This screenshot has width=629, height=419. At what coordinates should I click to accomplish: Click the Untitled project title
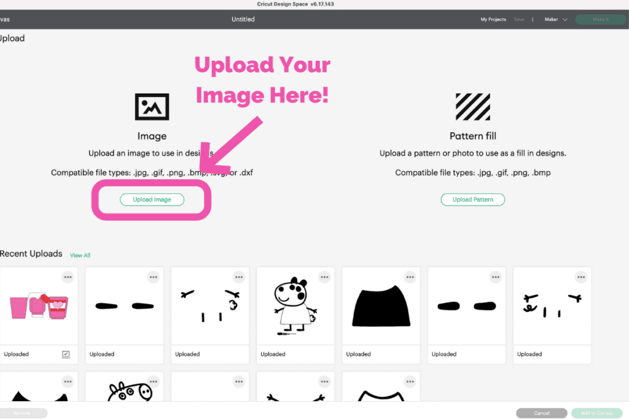pos(243,19)
